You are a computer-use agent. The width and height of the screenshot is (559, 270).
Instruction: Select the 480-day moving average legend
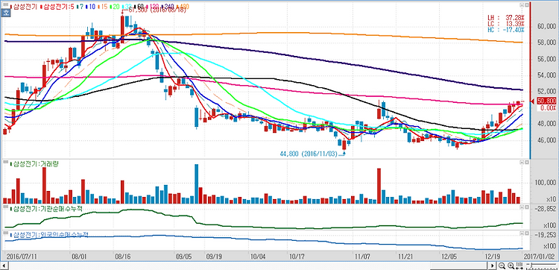(x=183, y=7)
